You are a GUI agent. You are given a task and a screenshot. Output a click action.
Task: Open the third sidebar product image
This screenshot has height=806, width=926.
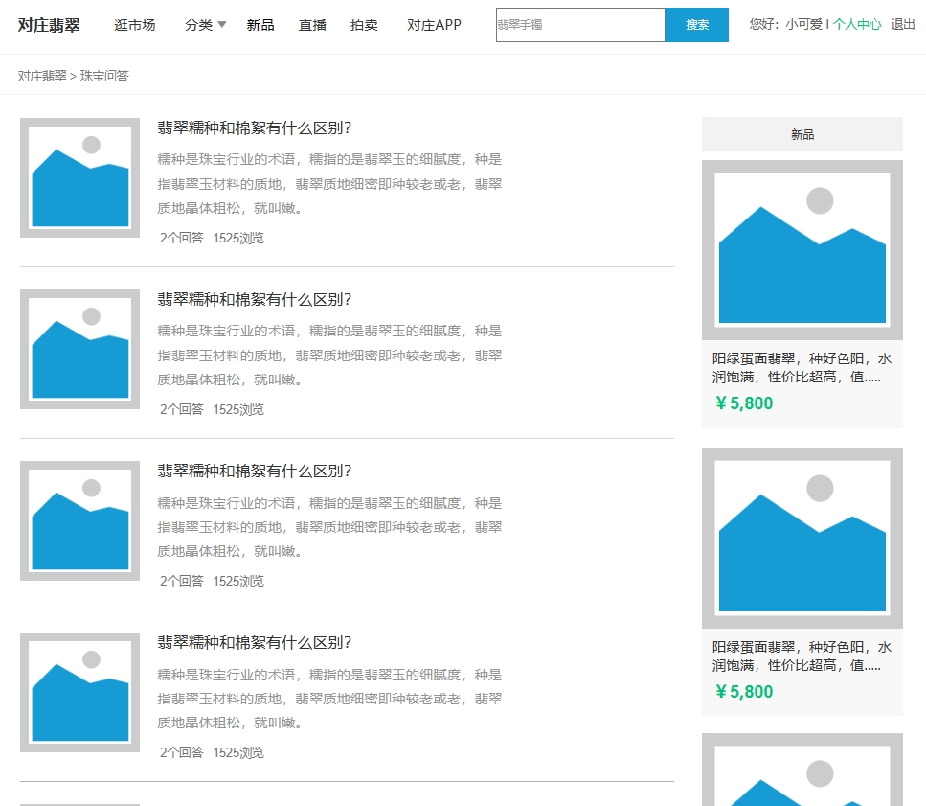click(802, 770)
